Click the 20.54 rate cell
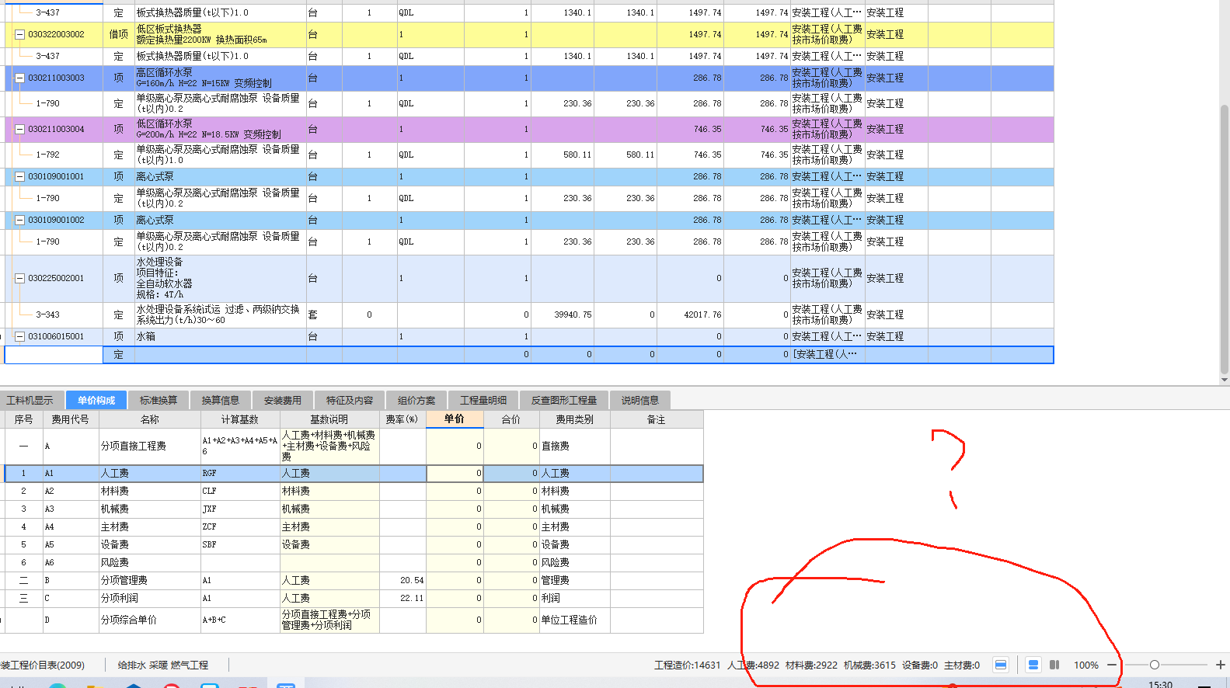 [x=402, y=580]
